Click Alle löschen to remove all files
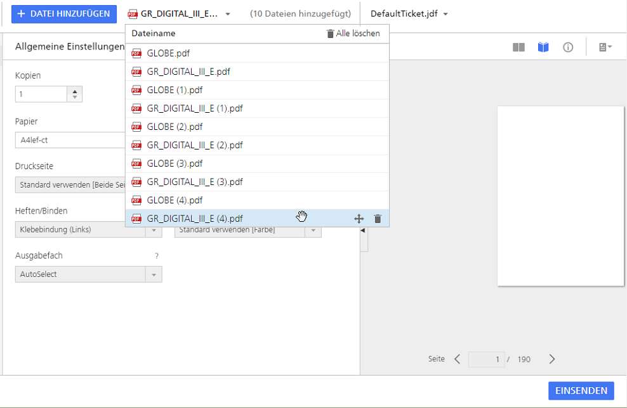Image resolution: width=627 pixels, height=408 pixels. [353, 34]
